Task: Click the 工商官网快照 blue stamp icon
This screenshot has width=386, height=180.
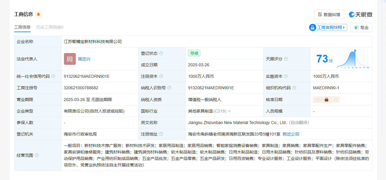Action: [313, 27]
